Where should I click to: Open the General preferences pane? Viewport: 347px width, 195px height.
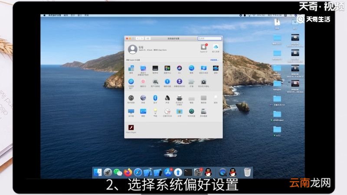tap(131, 68)
